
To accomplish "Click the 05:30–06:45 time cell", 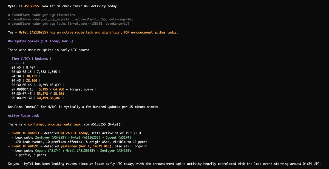I will coord(21,85).
